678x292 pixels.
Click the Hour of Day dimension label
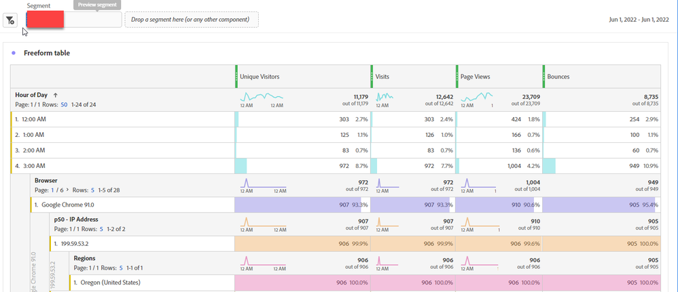coord(31,95)
